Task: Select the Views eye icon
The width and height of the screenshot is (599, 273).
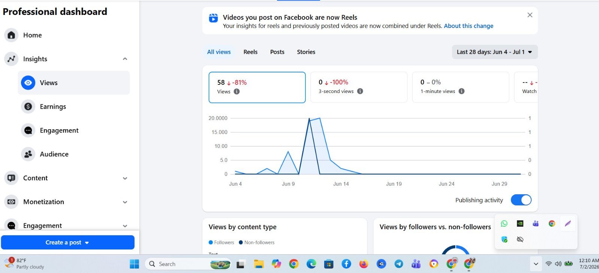Action: pyautogui.click(x=28, y=83)
